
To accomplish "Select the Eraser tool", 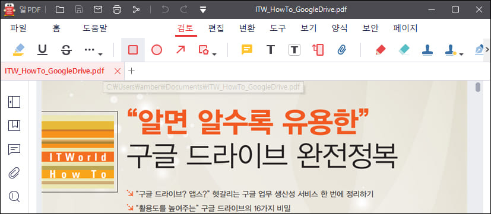I will (x=404, y=50).
